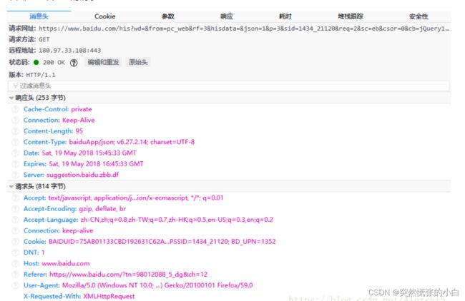Click X-Requested-With value XMLHttpRequest
Image resolution: width=465 pixels, height=301 pixels.
pos(109,297)
